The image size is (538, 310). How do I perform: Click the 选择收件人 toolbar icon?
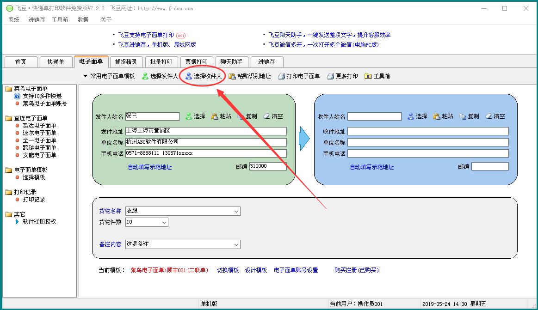point(189,76)
